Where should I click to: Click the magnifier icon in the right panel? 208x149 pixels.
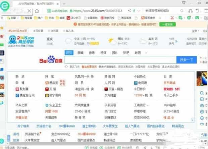click(202, 93)
